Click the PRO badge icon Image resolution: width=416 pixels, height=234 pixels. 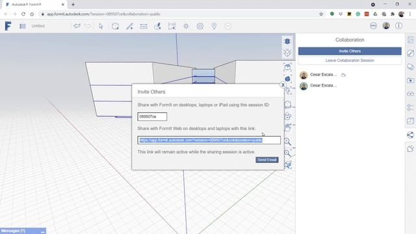coord(373,26)
